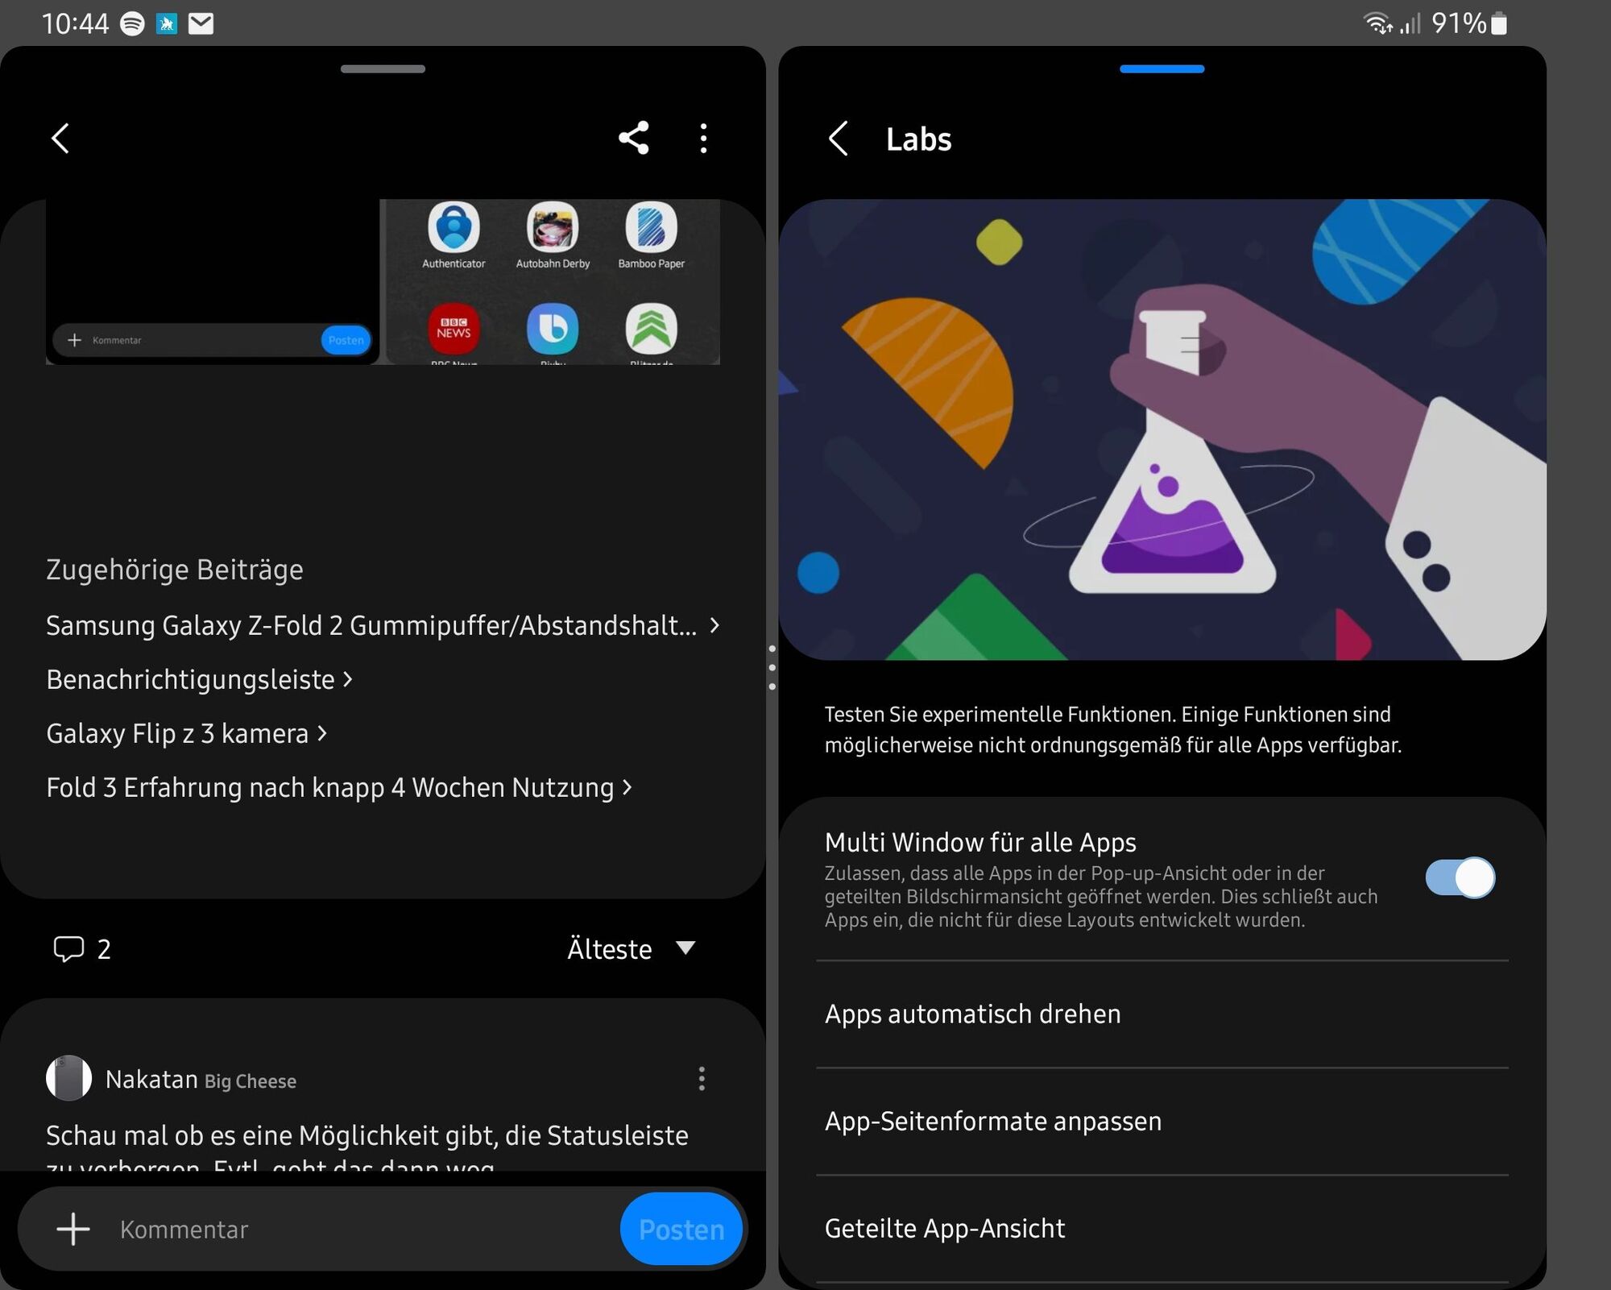
Task: Go back from the forum post
Action: coord(60,139)
